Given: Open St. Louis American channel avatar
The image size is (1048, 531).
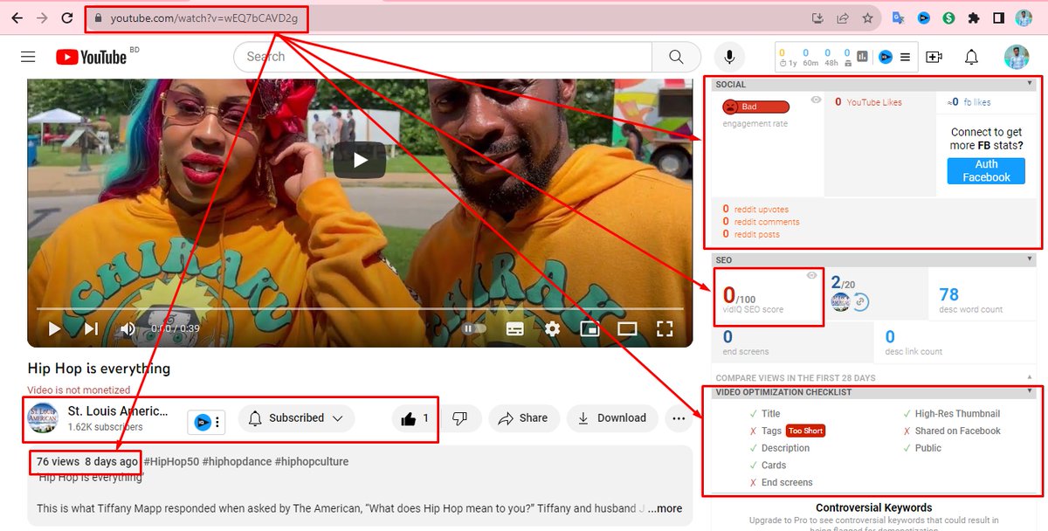Looking at the screenshot, I should click(x=42, y=417).
